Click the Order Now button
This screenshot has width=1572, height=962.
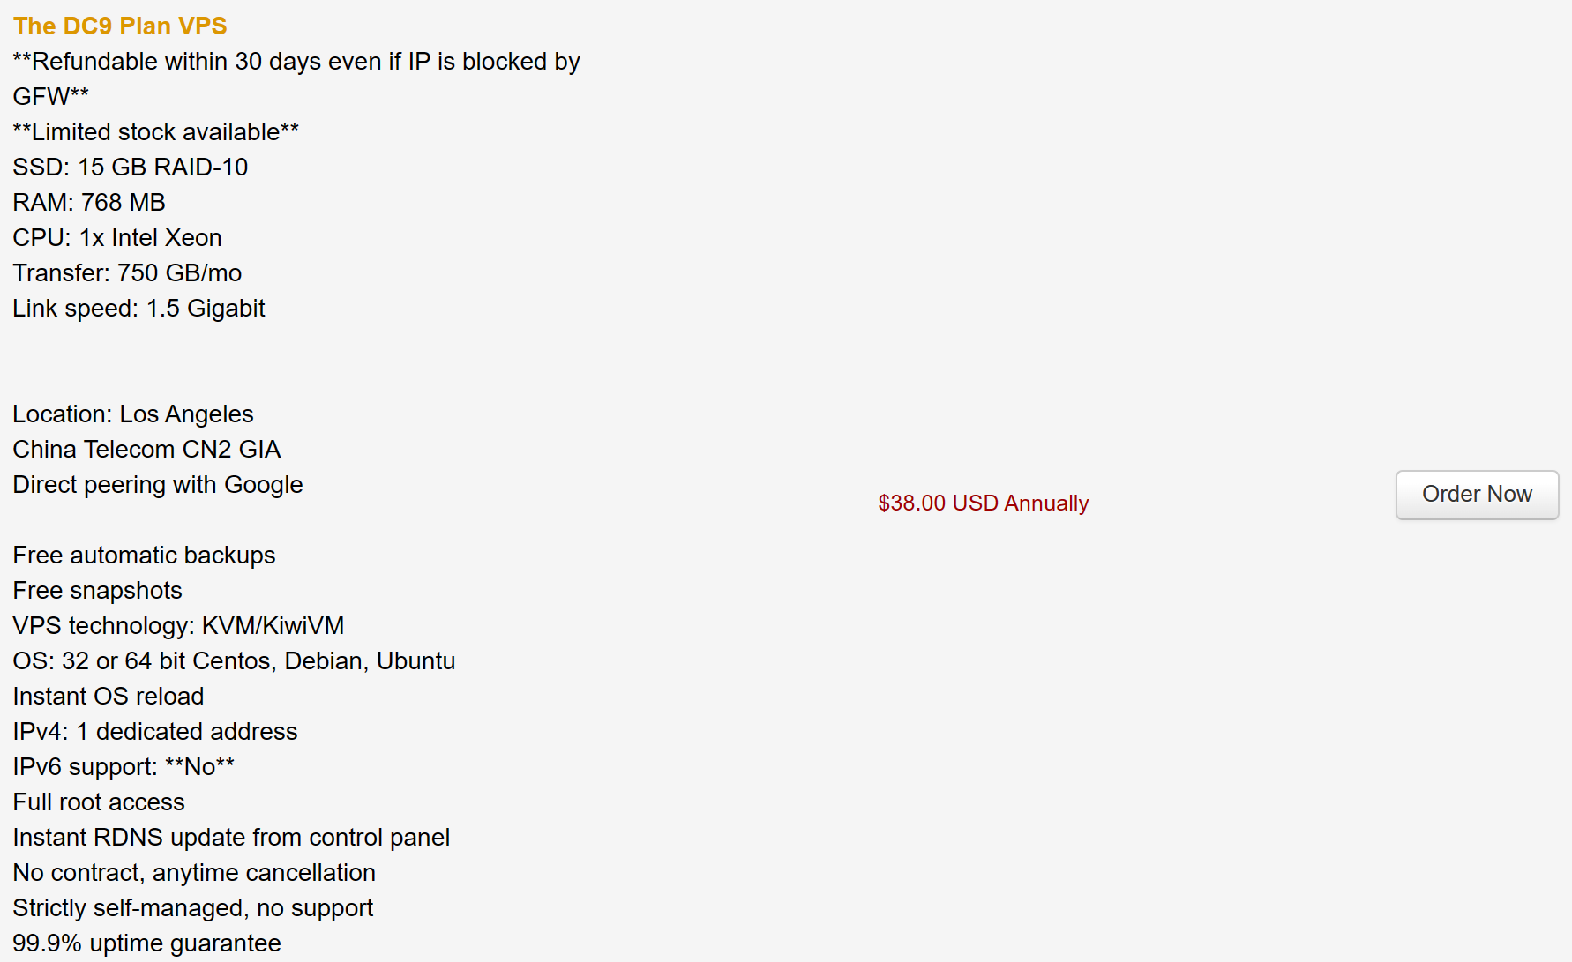tap(1477, 495)
